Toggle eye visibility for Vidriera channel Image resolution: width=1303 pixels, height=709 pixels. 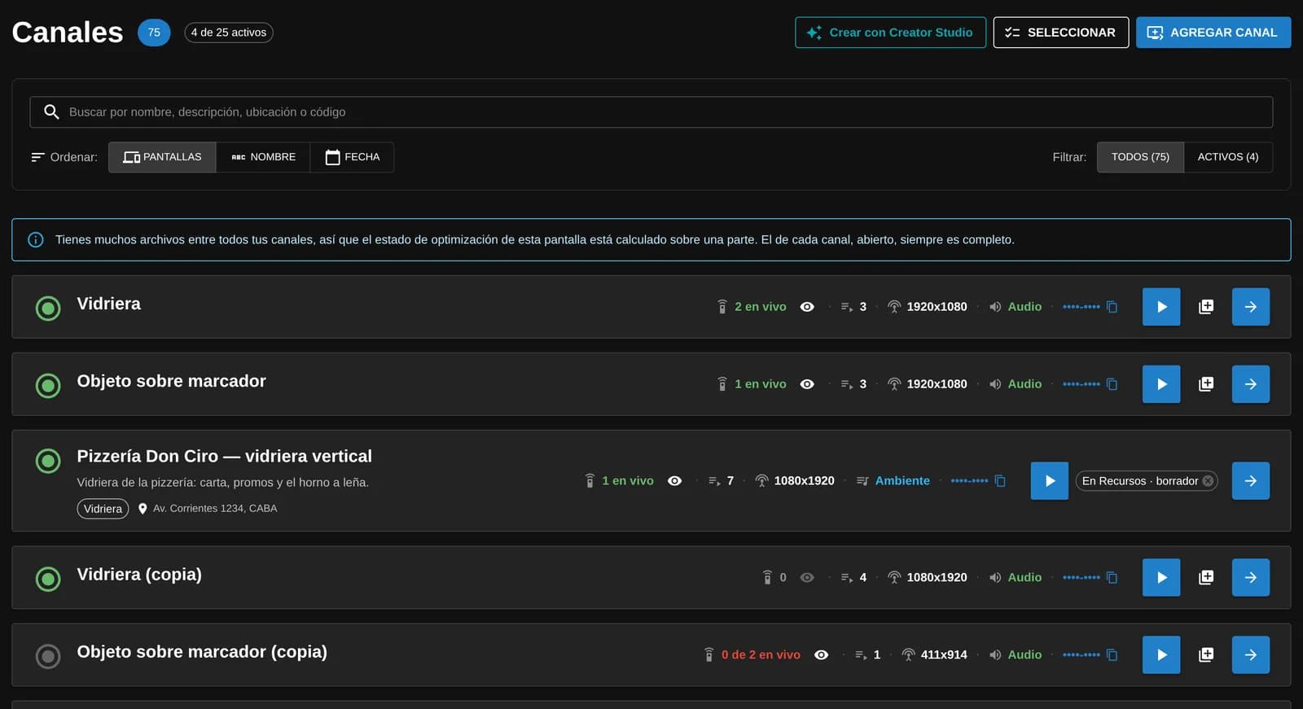807,307
